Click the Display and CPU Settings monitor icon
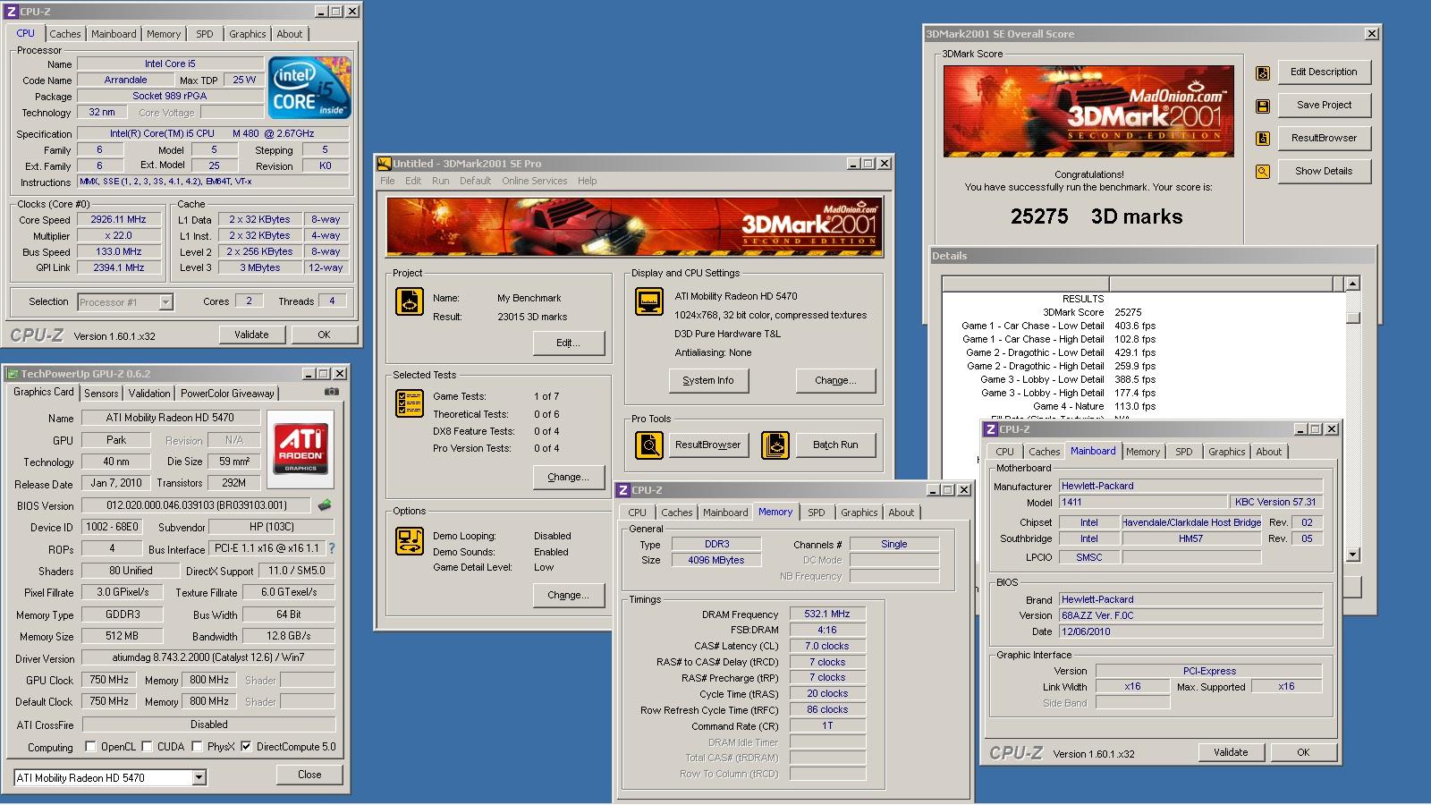This screenshot has width=1431, height=805. [x=649, y=301]
